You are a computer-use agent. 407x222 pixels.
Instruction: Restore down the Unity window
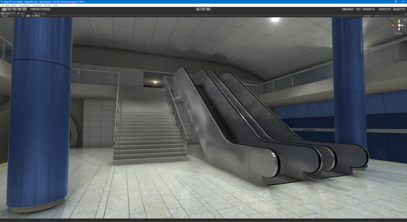pyautogui.click(x=396, y=2)
